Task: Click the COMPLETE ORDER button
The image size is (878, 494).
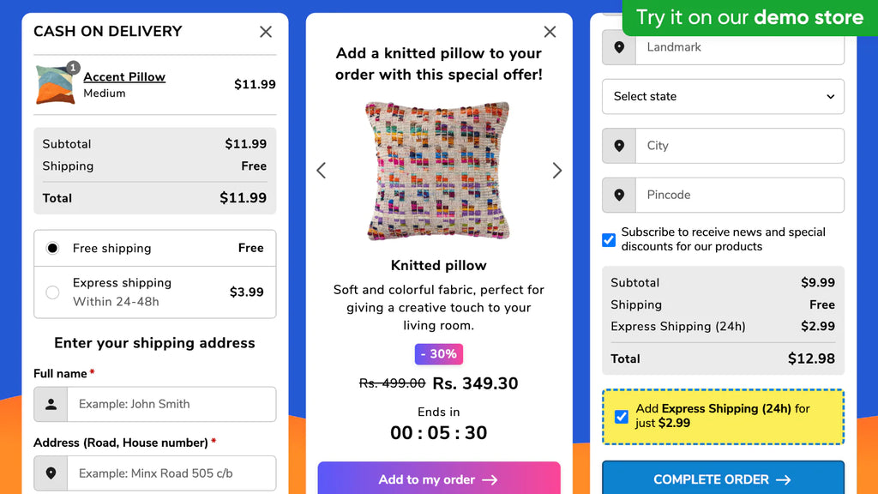Action: pos(723,479)
